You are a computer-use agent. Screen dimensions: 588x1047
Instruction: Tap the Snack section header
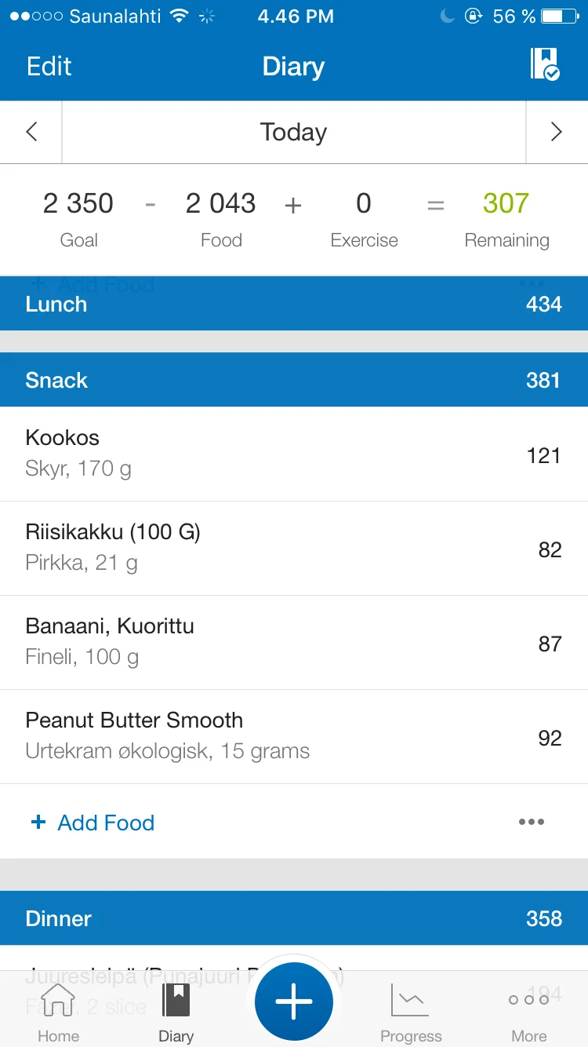tap(294, 380)
